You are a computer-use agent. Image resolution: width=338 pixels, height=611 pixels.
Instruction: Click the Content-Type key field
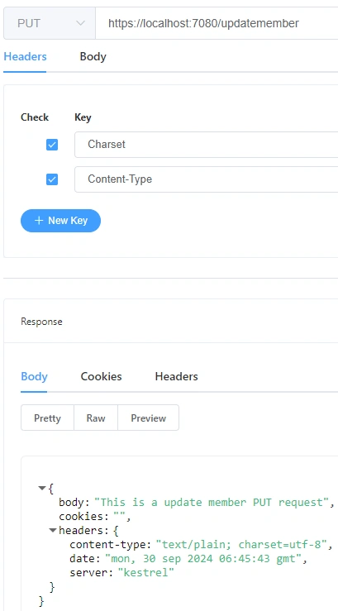[207, 179]
